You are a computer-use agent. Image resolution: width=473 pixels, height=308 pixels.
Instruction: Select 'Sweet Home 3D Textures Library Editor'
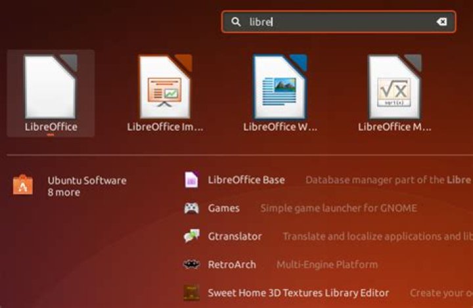298,293
